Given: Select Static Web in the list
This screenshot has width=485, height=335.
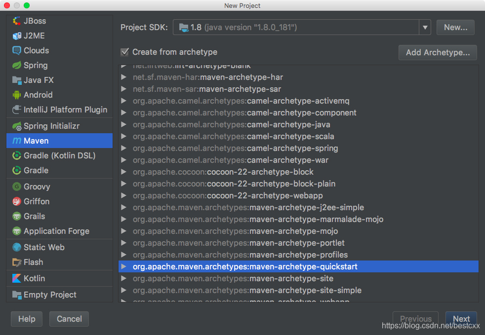Looking at the screenshot, I should [59, 247].
